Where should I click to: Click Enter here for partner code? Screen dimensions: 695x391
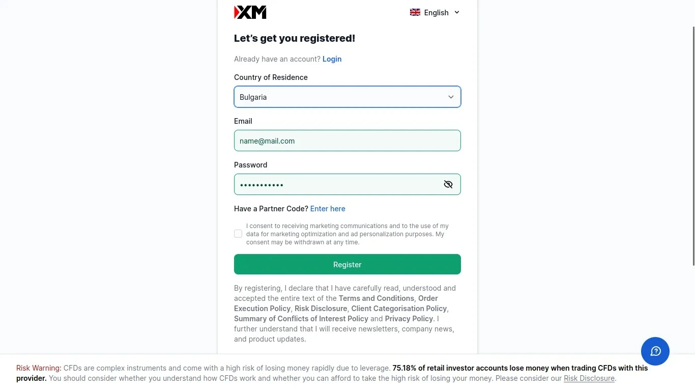point(328,209)
